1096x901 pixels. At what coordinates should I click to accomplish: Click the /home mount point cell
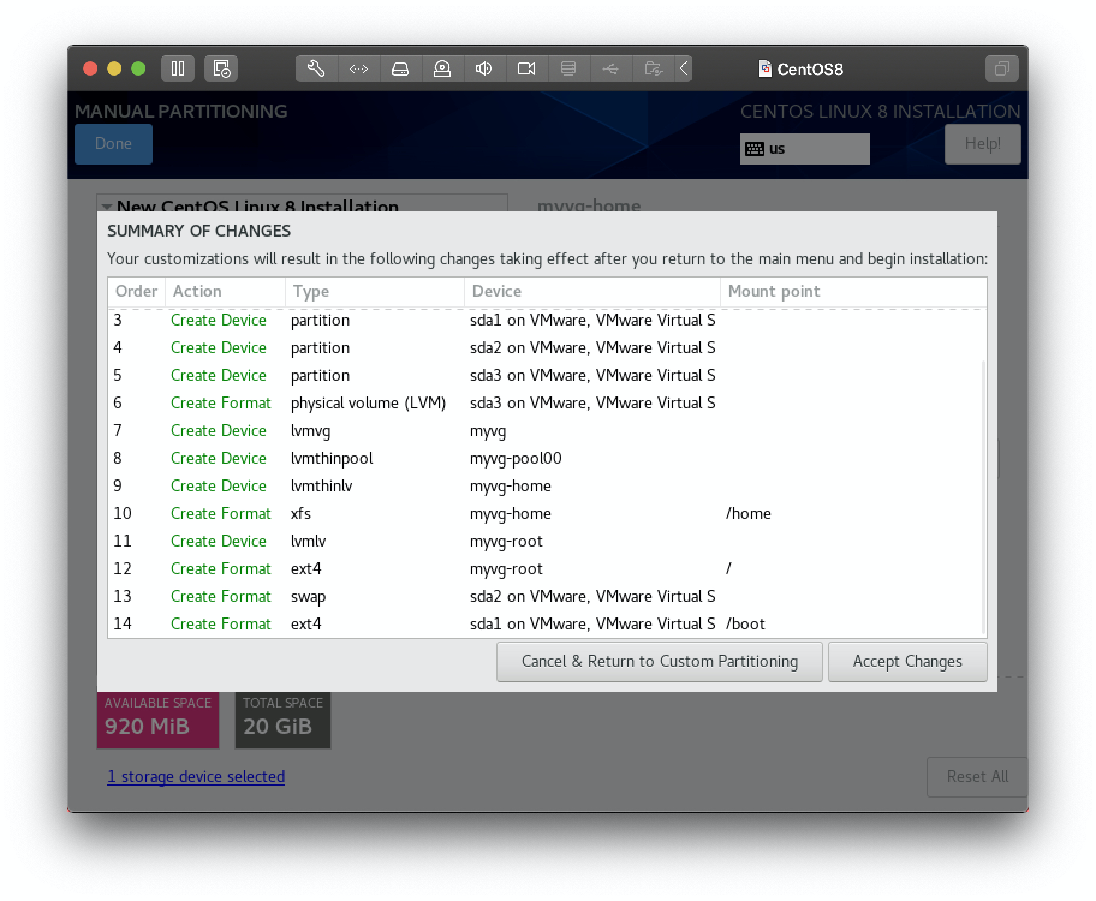pyautogui.click(x=748, y=514)
